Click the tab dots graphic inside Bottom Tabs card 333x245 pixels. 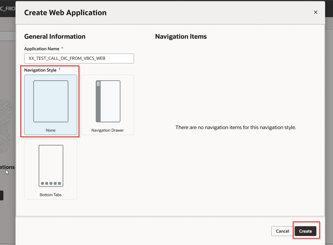51,183
